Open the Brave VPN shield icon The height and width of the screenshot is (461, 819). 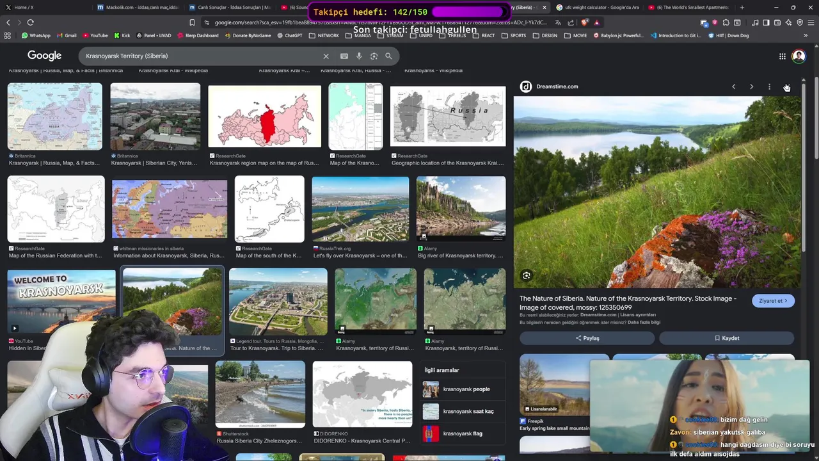pyautogui.click(x=800, y=22)
